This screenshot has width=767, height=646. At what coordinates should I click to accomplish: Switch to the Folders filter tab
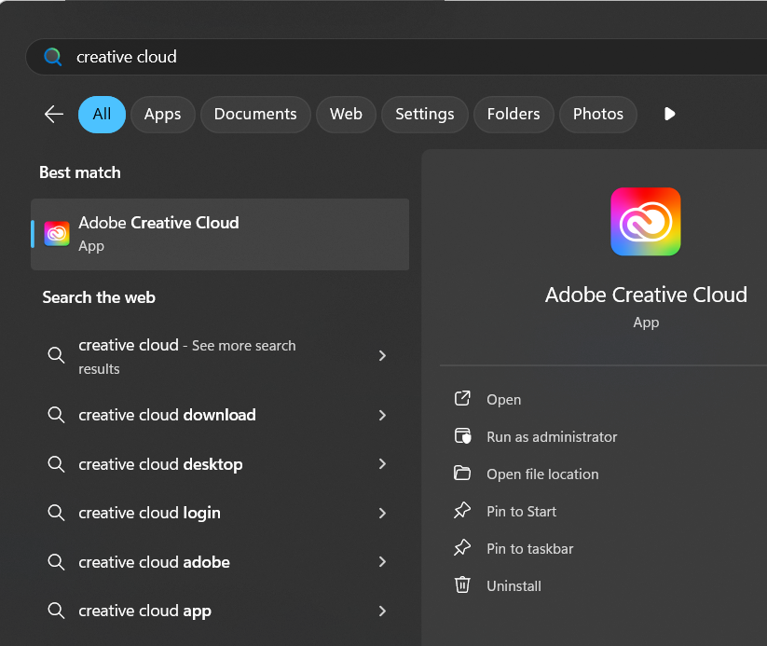coord(514,114)
